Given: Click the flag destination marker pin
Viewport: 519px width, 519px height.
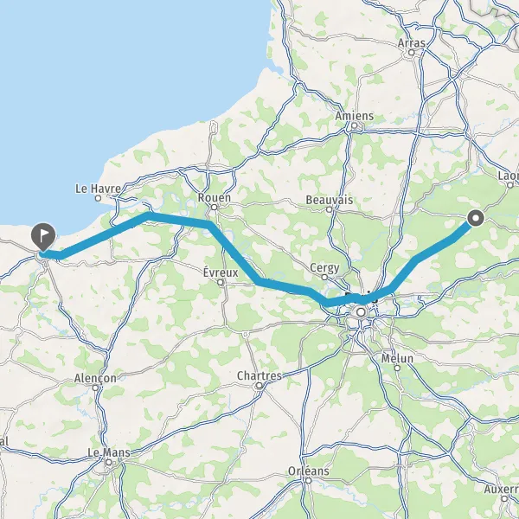Looking at the screenshot, I should (43, 237).
